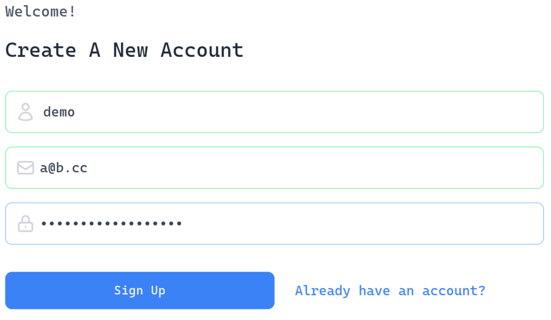Click the blue Sign Up button label
Screen dimensions: 551x320
pos(140,291)
